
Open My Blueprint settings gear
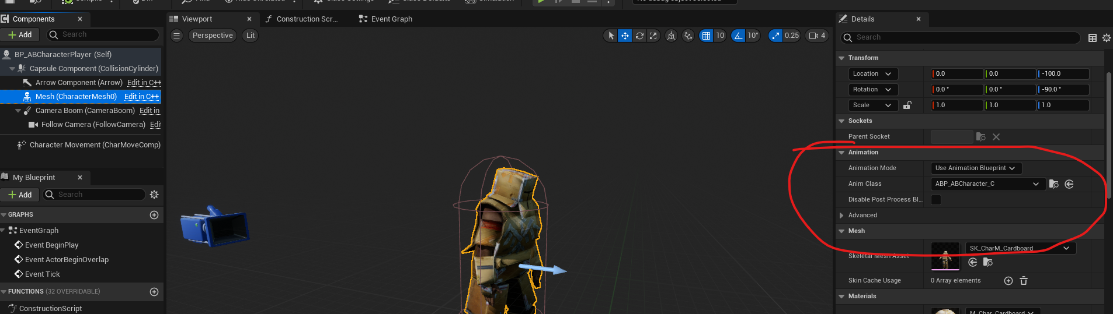pos(154,195)
